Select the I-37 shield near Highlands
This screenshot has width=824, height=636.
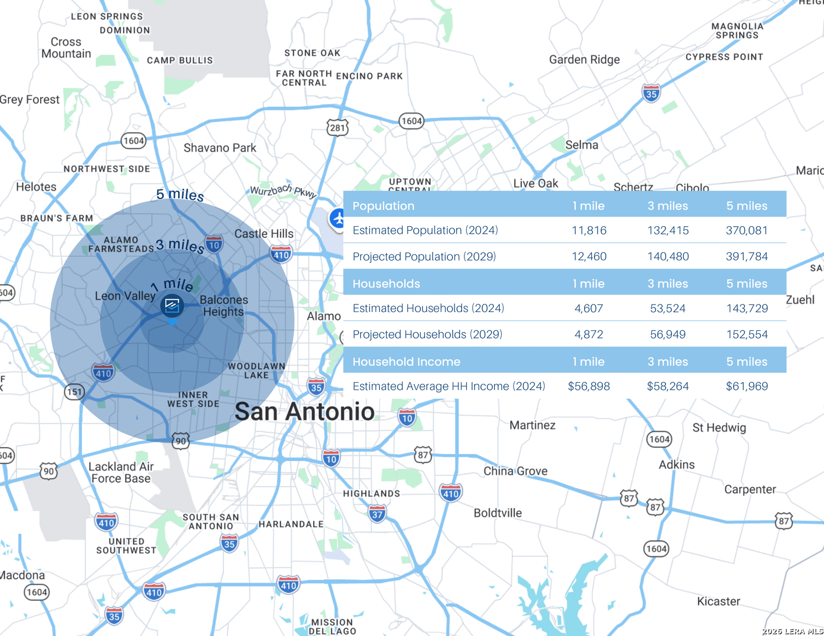377,514
